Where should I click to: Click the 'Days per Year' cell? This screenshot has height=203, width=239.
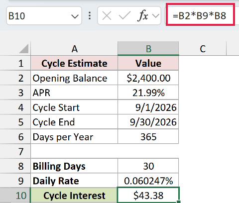click(74, 137)
